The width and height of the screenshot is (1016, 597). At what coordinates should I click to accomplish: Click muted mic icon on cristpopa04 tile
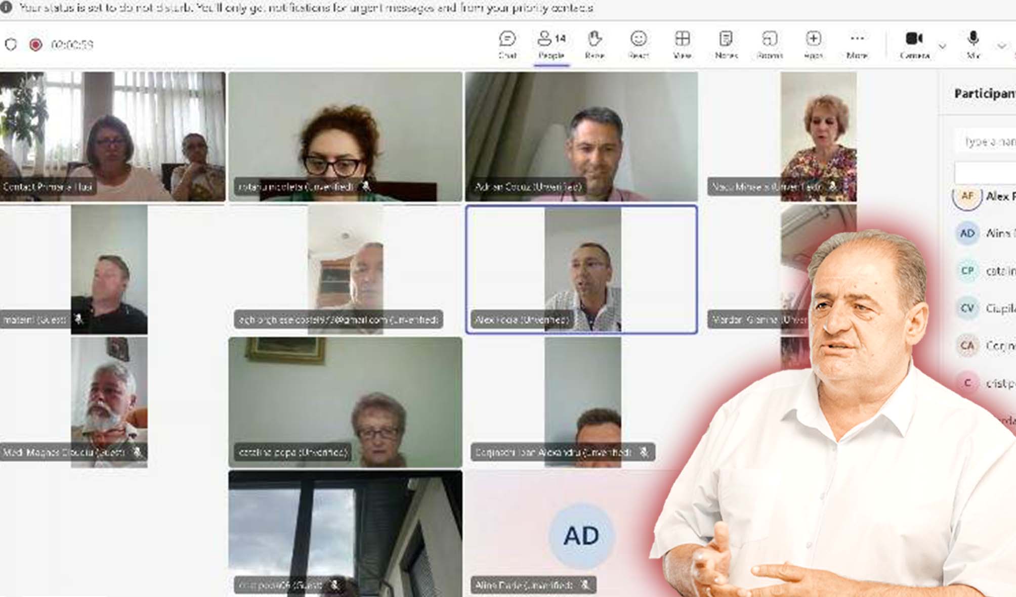click(334, 585)
